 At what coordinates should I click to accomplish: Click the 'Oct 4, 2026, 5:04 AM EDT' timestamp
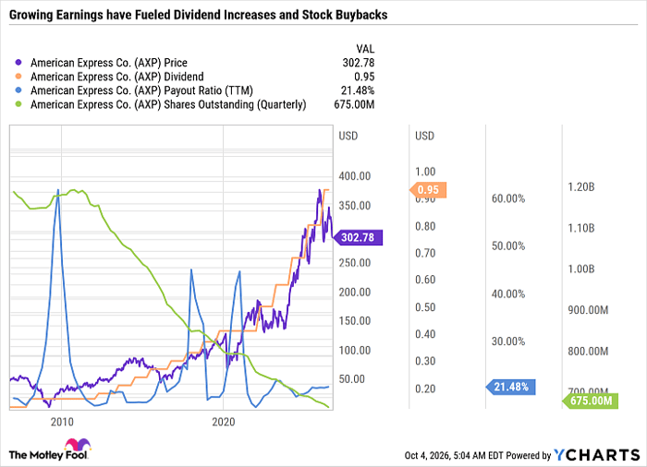click(x=454, y=455)
